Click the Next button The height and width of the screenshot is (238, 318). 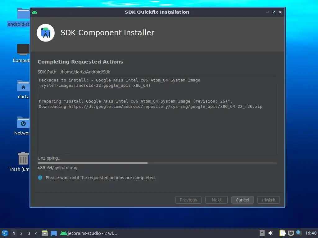(x=216, y=200)
